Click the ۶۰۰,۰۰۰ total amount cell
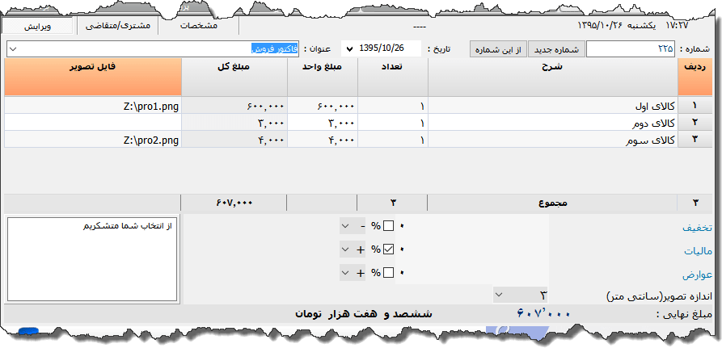The width and height of the screenshot is (722, 348). [x=234, y=106]
